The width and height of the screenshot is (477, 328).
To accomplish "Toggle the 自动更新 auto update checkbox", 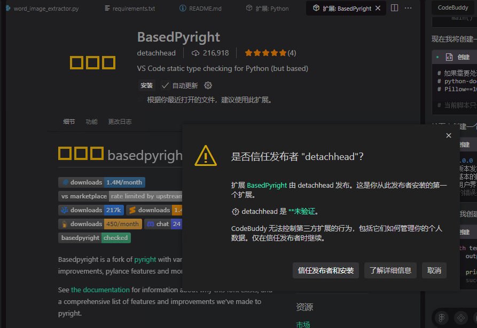I will point(165,86).
